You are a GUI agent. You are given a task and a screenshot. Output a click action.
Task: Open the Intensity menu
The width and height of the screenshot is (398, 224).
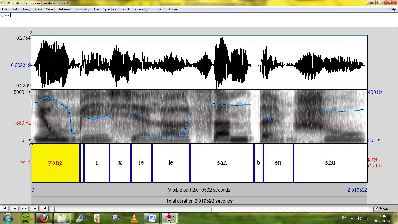(x=141, y=9)
